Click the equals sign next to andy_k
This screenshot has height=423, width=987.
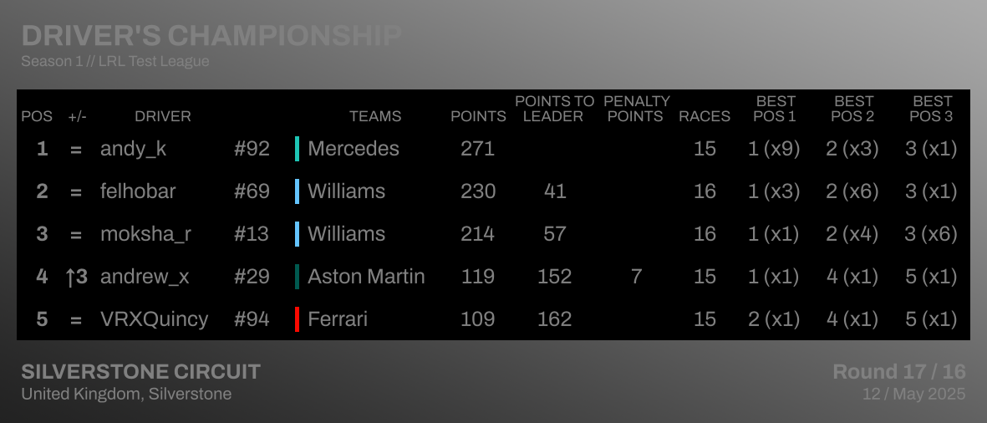tap(76, 150)
